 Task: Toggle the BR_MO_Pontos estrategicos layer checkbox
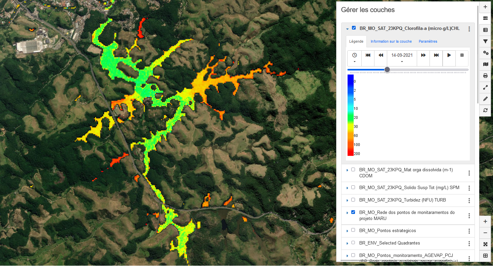pyautogui.click(x=353, y=230)
